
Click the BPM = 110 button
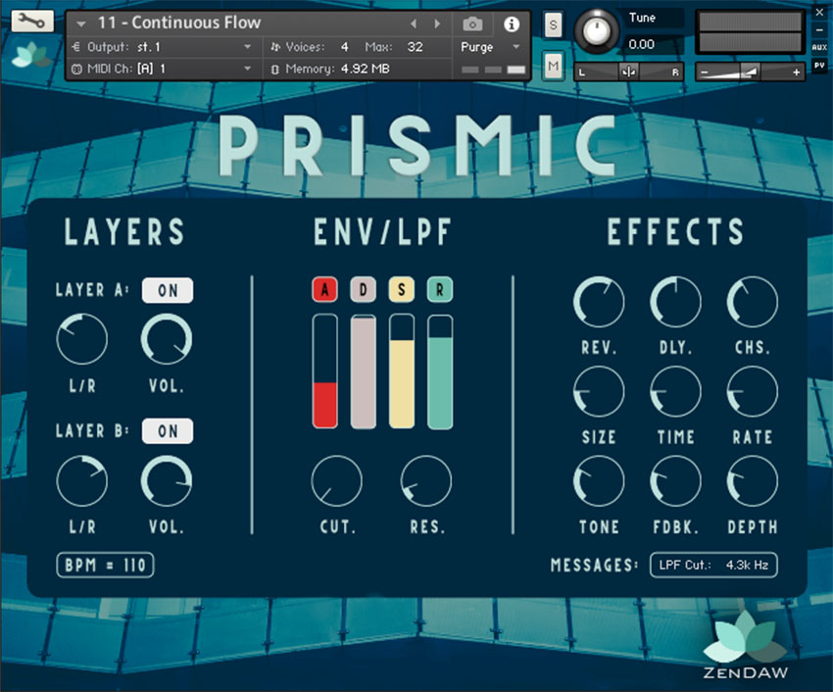pos(105,565)
